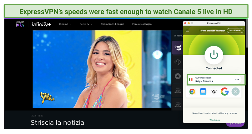Expand the Cinema dropdown menu
Image resolution: width=252 pixels, height=134 pixels.
pos(65,24)
